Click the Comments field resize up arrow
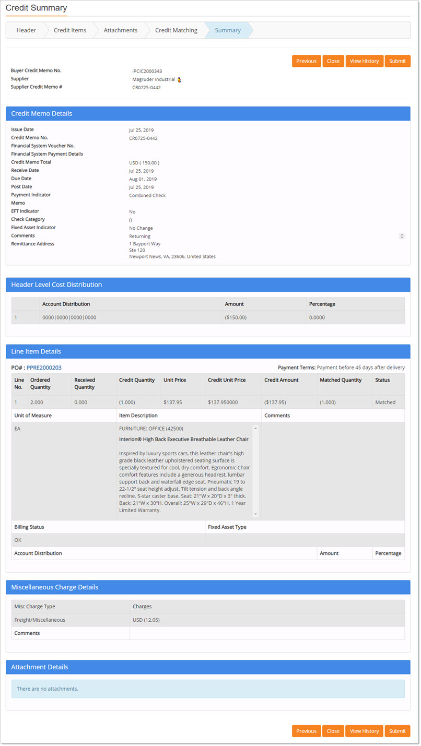The width and height of the screenshot is (421, 746). click(x=402, y=234)
